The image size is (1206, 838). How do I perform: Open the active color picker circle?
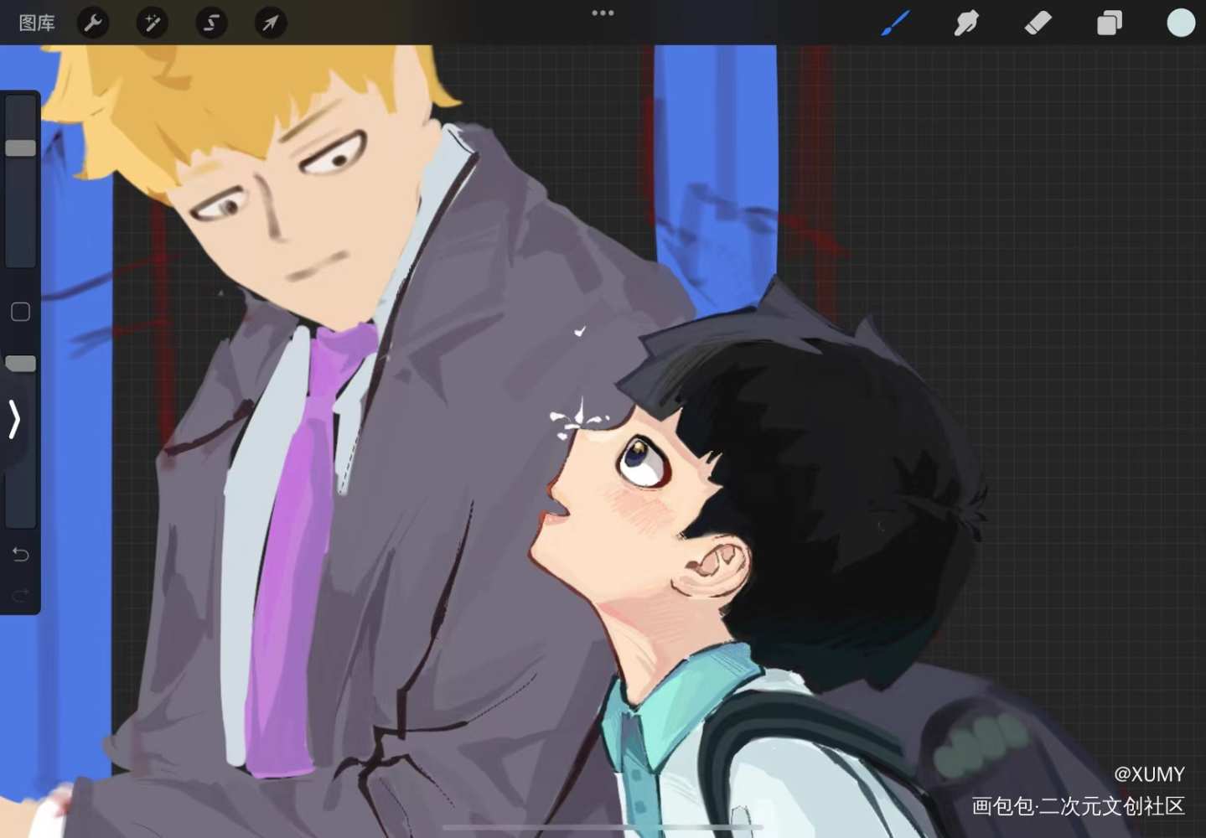(1181, 23)
